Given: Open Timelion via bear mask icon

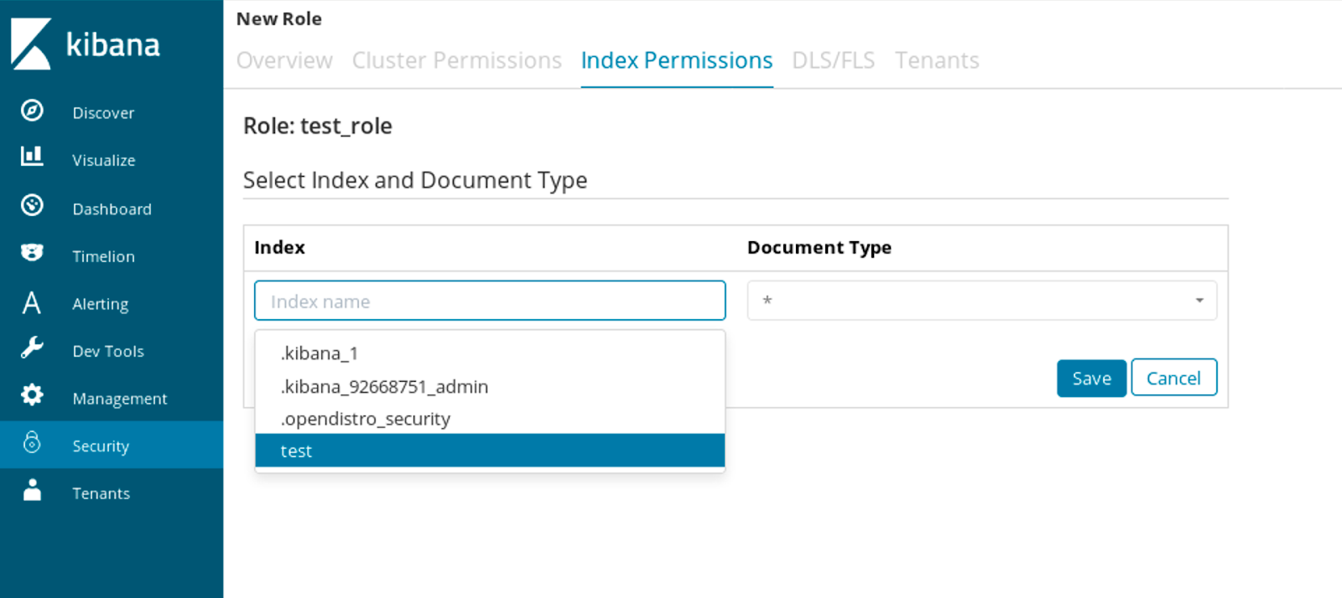Looking at the screenshot, I should pyautogui.click(x=32, y=252).
